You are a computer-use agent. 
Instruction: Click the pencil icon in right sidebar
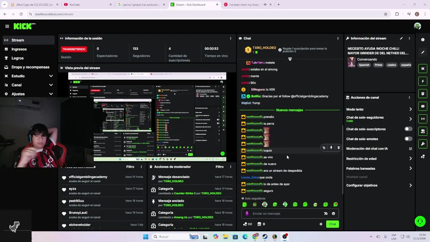point(423,52)
